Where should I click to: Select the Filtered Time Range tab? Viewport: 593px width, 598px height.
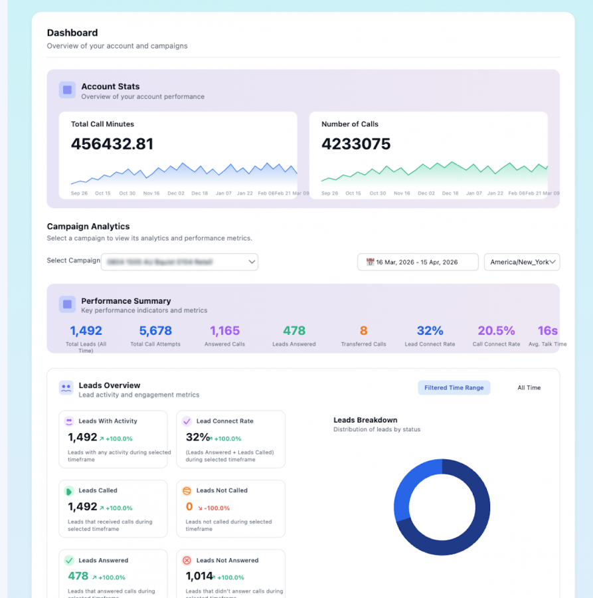(454, 387)
